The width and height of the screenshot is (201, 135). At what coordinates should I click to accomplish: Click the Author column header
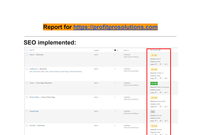(97, 50)
